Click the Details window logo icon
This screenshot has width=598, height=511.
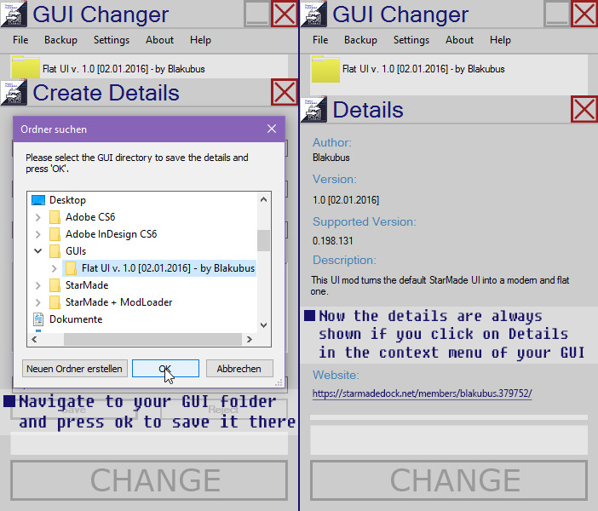coord(313,110)
